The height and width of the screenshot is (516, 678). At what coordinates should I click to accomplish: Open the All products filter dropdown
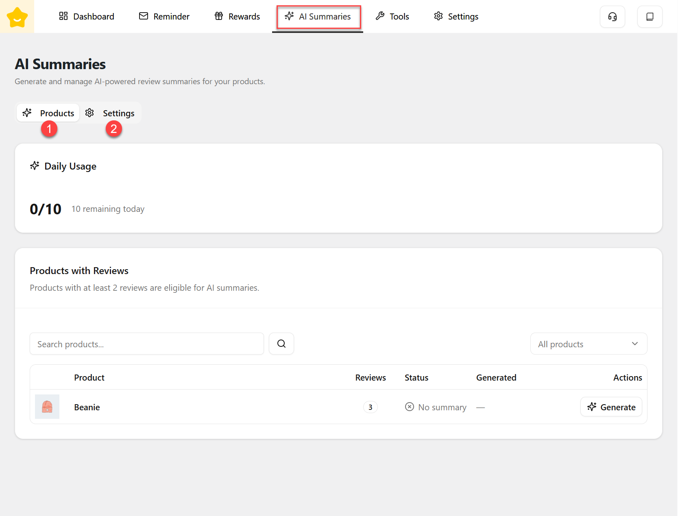pos(588,344)
